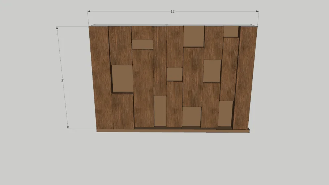Click the small tan panel at top right
The width and height of the screenshot is (329, 185).
[x=231, y=31]
